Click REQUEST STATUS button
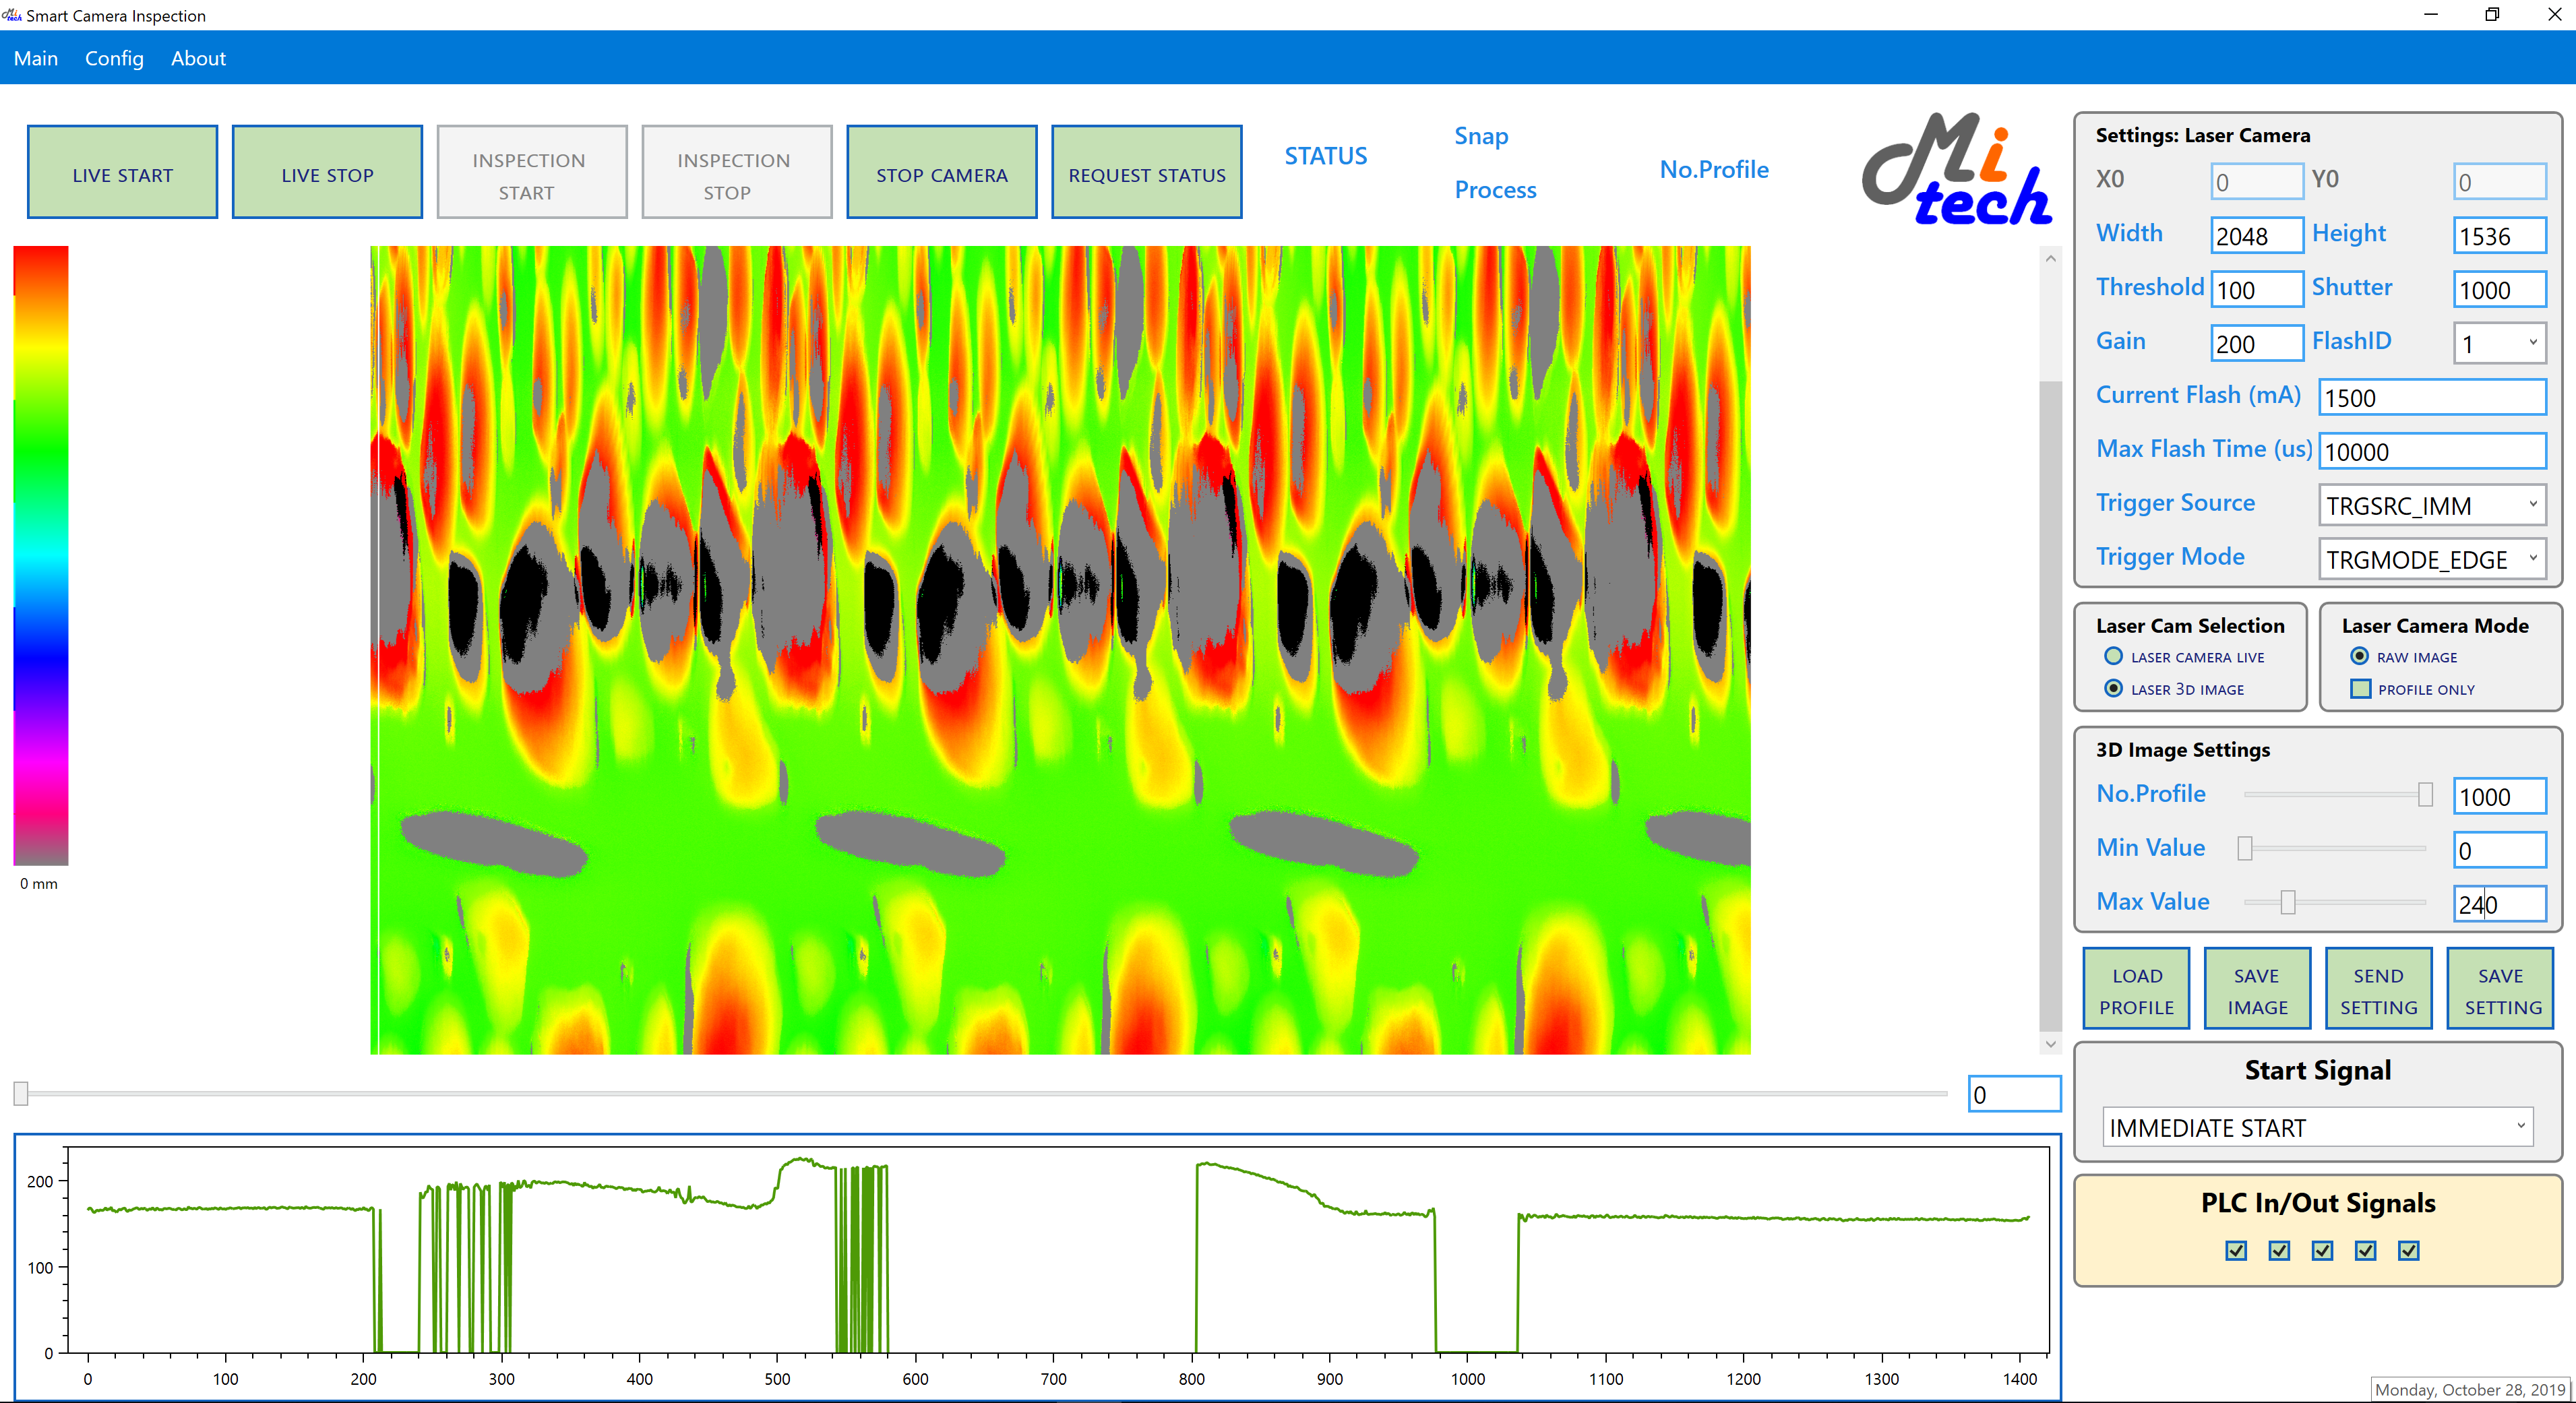Screen dimensions: 2576x1403 click(x=1147, y=172)
